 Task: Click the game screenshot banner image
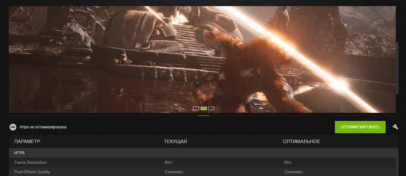coord(202,59)
